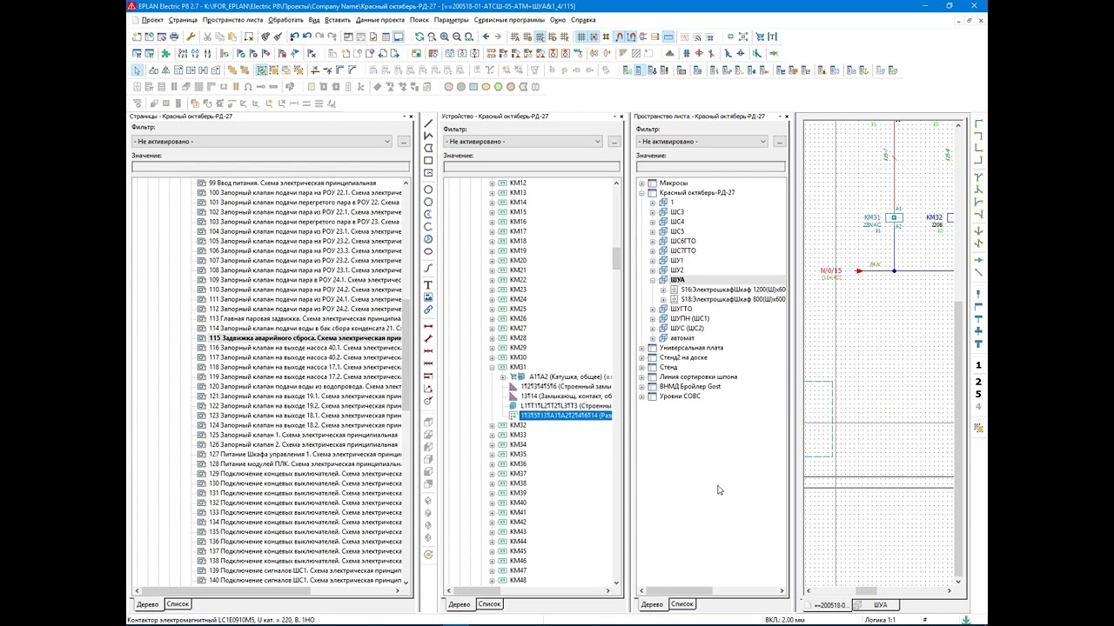Expand the Универсальная плата node
Screen dimensions: 1114x626
641,348
